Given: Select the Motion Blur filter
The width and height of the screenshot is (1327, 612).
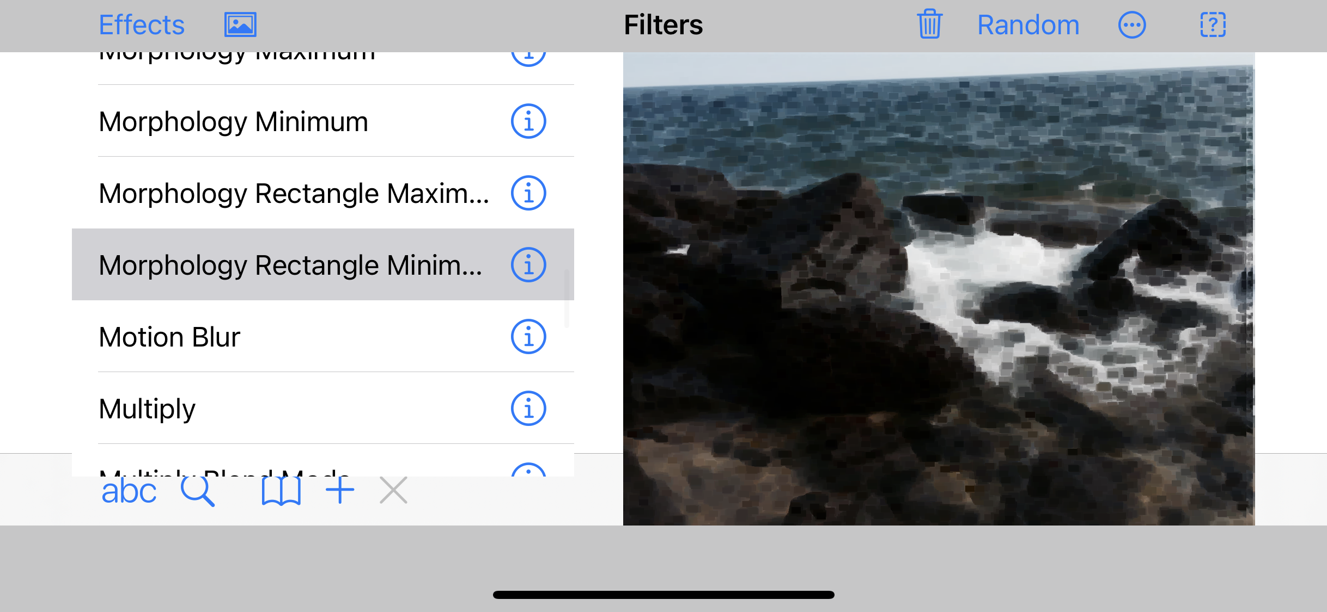Looking at the screenshot, I should 169,337.
